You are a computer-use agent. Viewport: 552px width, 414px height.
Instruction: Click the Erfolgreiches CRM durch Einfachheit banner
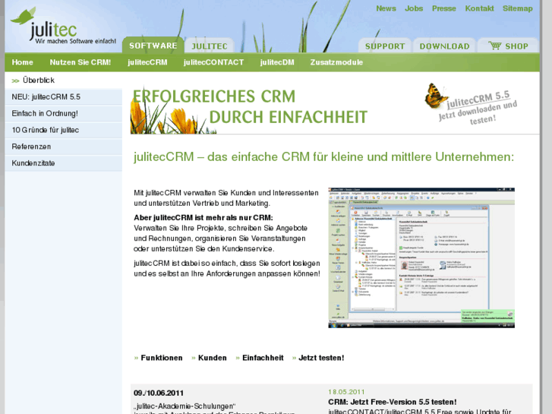coord(249,111)
